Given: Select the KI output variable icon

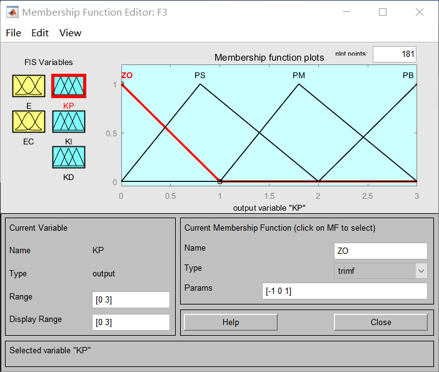Looking at the screenshot, I should click(68, 121).
